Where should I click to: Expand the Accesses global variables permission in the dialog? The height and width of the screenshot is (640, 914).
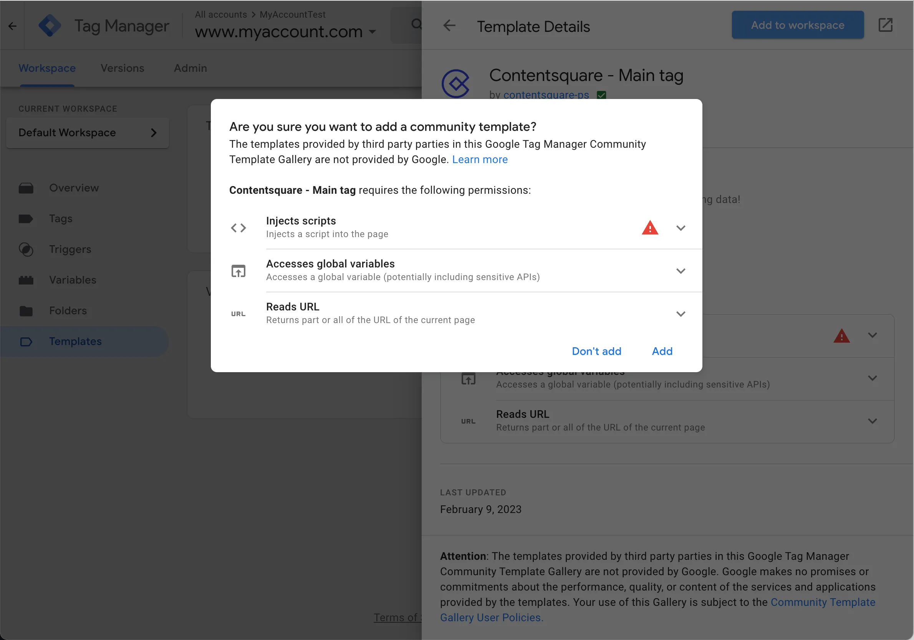[681, 271]
